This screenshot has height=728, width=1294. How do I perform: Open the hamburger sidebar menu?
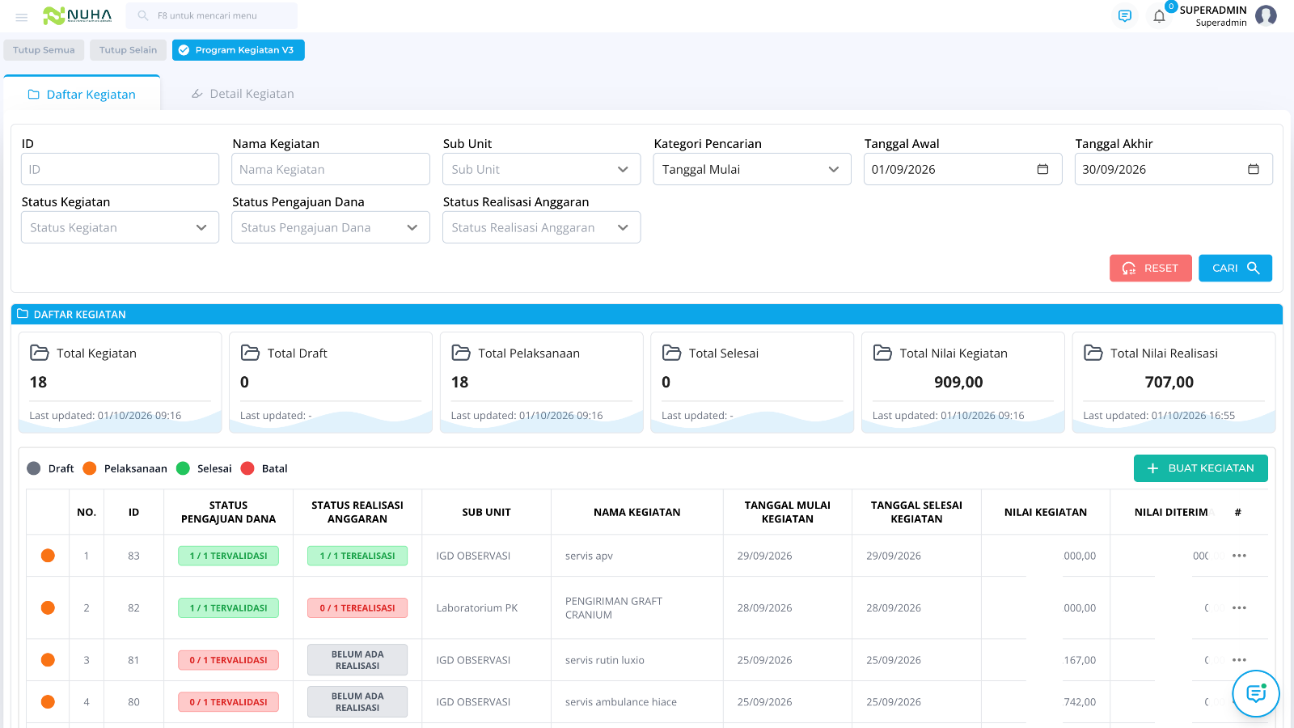pyautogui.click(x=22, y=16)
